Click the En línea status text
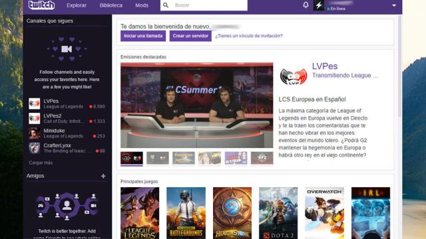This screenshot has width=426, height=239. [337, 9]
